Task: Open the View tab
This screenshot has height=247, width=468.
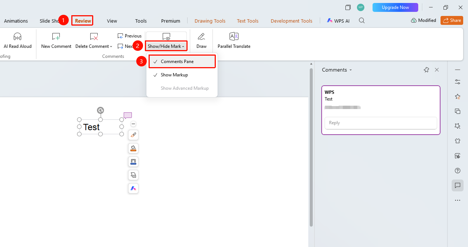Action: pyautogui.click(x=112, y=21)
